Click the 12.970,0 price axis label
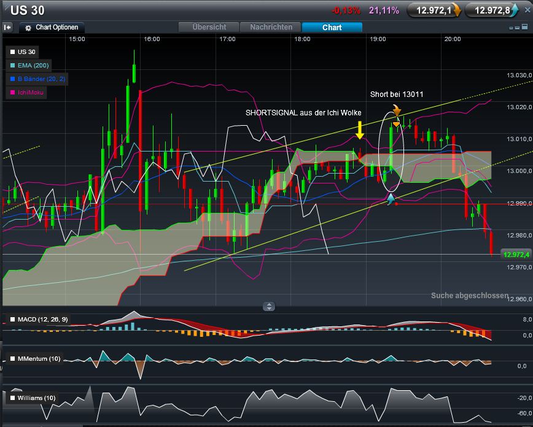Image resolution: width=533 pixels, height=427 pixels. click(519, 267)
